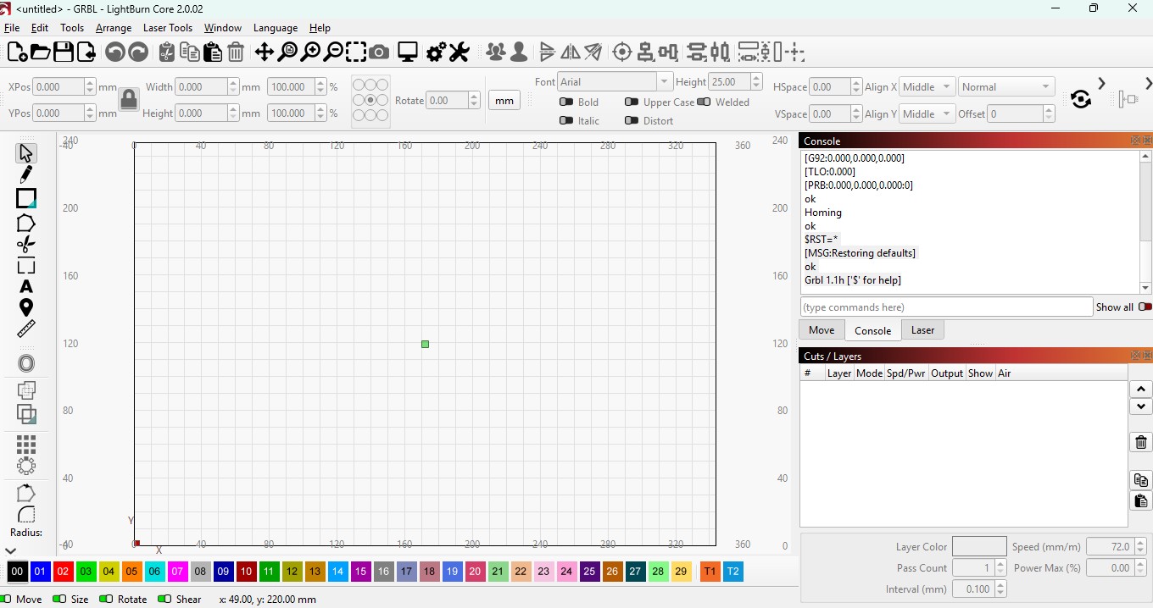This screenshot has height=608, width=1153.
Task: Toggle the Bold text switch
Action: (x=566, y=102)
